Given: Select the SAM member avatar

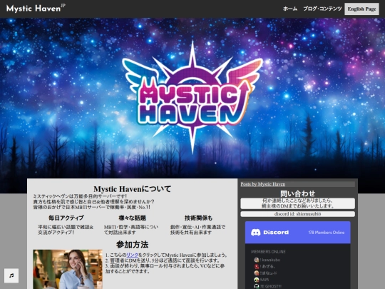Looking at the screenshot, I should point(257,280).
